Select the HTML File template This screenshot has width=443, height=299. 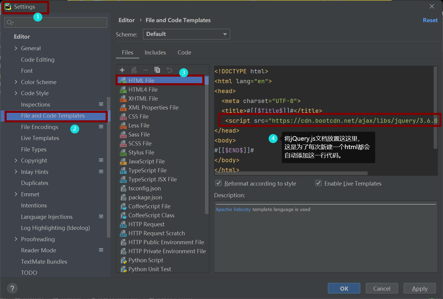pos(160,80)
